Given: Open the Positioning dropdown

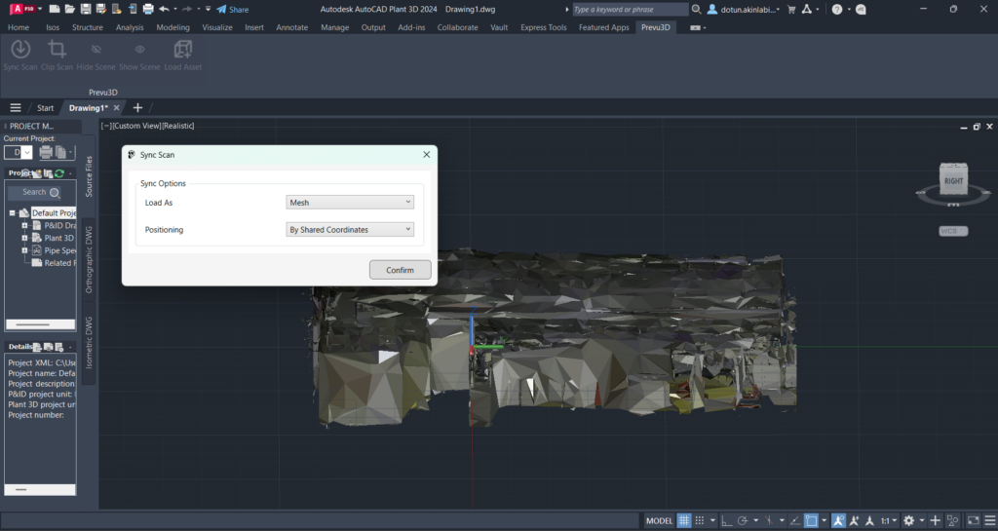Looking at the screenshot, I should pyautogui.click(x=350, y=230).
